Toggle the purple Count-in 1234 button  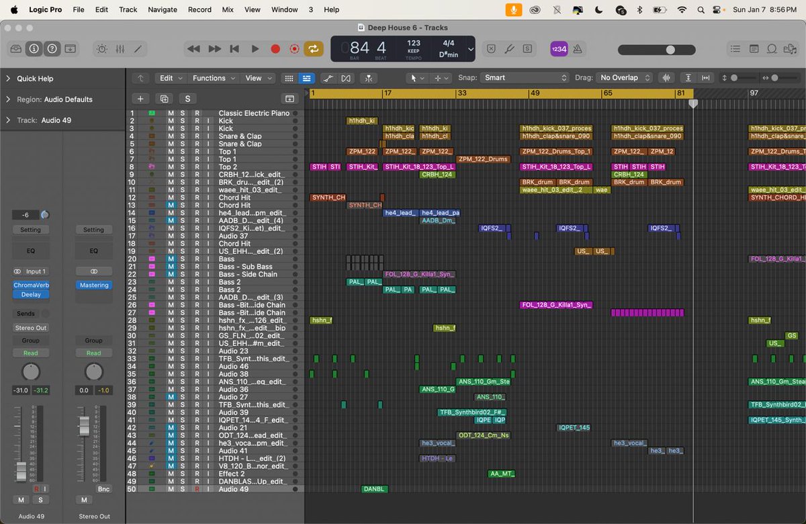pyautogui.click(x=559, y=49)
